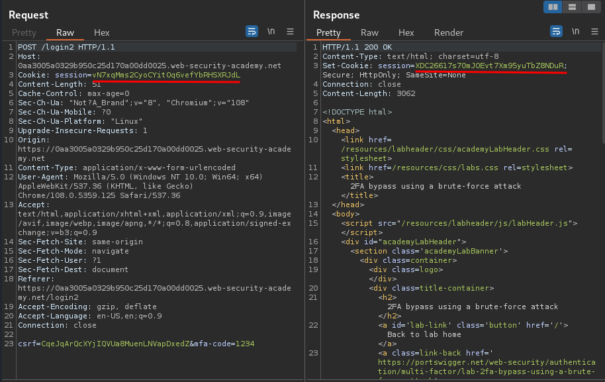Click the Response panel vertical scrollbar
Image resolution: width=605 pixels, height=382 pixels.
[603, 93]
